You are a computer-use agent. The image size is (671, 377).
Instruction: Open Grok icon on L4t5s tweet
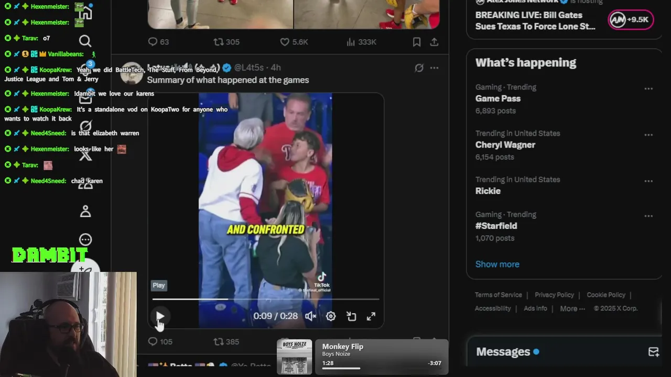419,68
